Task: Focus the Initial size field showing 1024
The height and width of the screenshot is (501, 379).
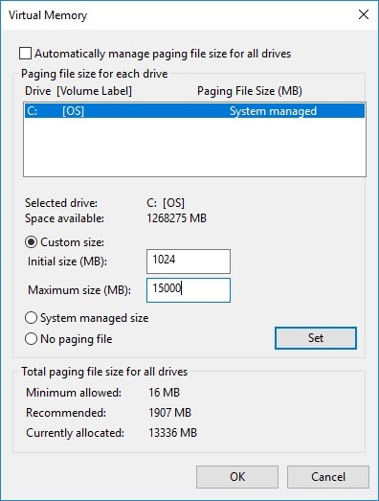Action: 189,262
